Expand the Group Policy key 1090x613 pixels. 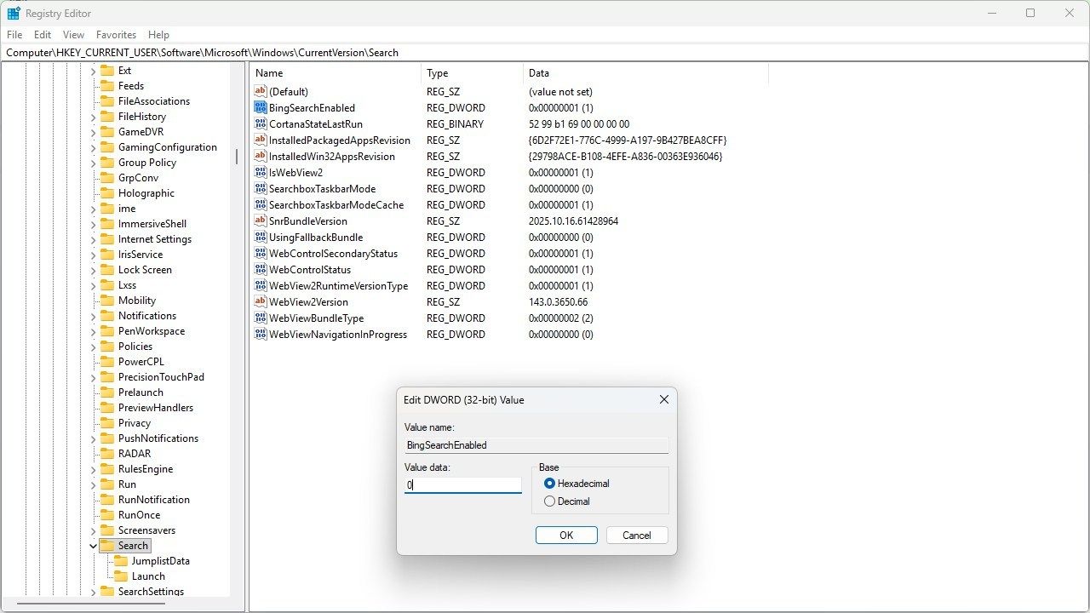tap(93, 163)
